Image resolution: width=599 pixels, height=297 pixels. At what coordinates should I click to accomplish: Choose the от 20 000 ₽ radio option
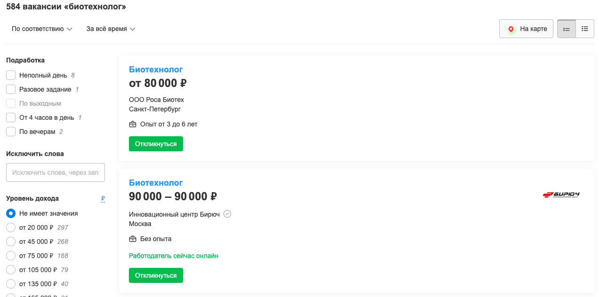pyautogui.click(x=11, y=227)
